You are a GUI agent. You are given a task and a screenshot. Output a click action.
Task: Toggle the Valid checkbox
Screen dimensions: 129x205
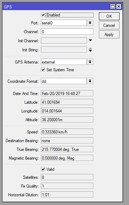[43, 169]
